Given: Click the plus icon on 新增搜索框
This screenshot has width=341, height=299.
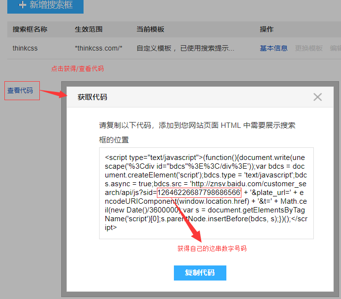Looking at the screenshot, I should coord(22,4).
